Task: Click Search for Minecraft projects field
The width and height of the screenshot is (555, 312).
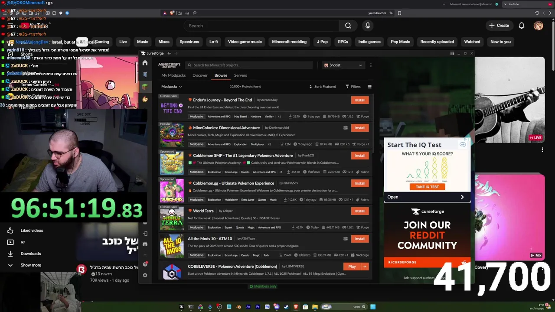Action: pos(248,65)
